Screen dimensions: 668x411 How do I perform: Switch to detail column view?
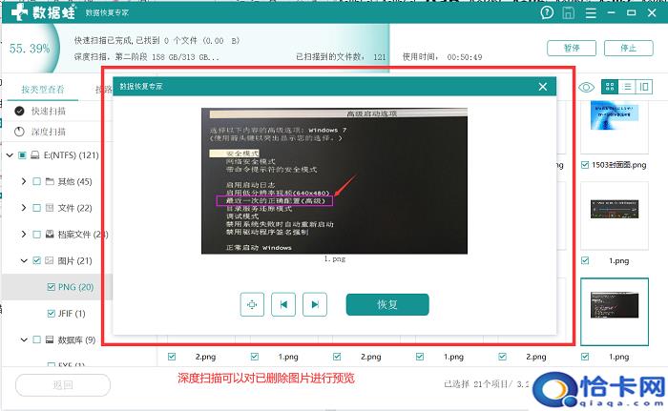pyautogui.click(x=644, y=88)
